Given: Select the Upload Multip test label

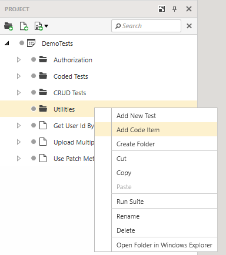Looking at the screenshot, I should pos(74,142).
